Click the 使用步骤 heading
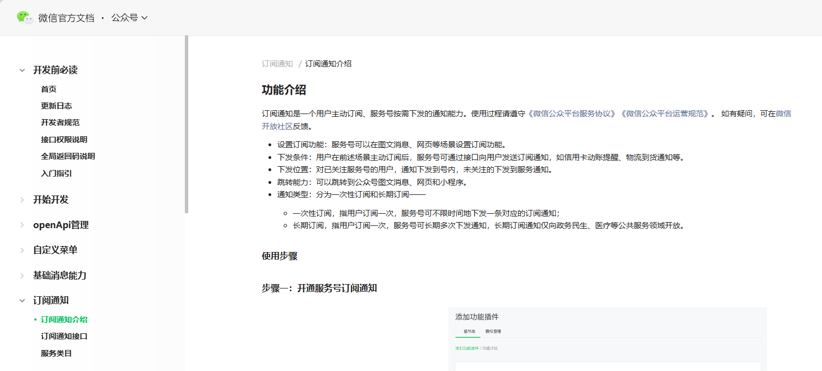The image size is (822, 371). (x=280, y=256)
